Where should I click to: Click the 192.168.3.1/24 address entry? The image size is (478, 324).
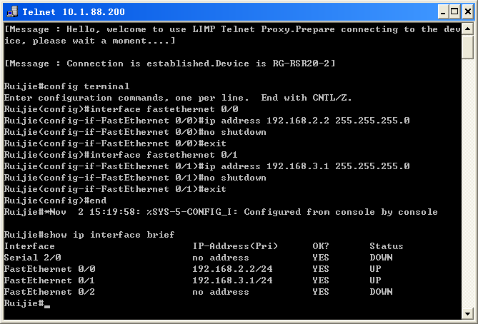(x=232, y=280)
